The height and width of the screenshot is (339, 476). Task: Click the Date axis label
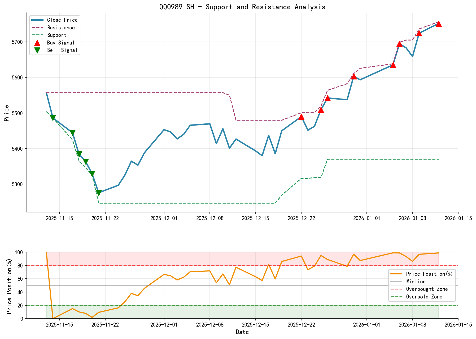tap(242, 332)
